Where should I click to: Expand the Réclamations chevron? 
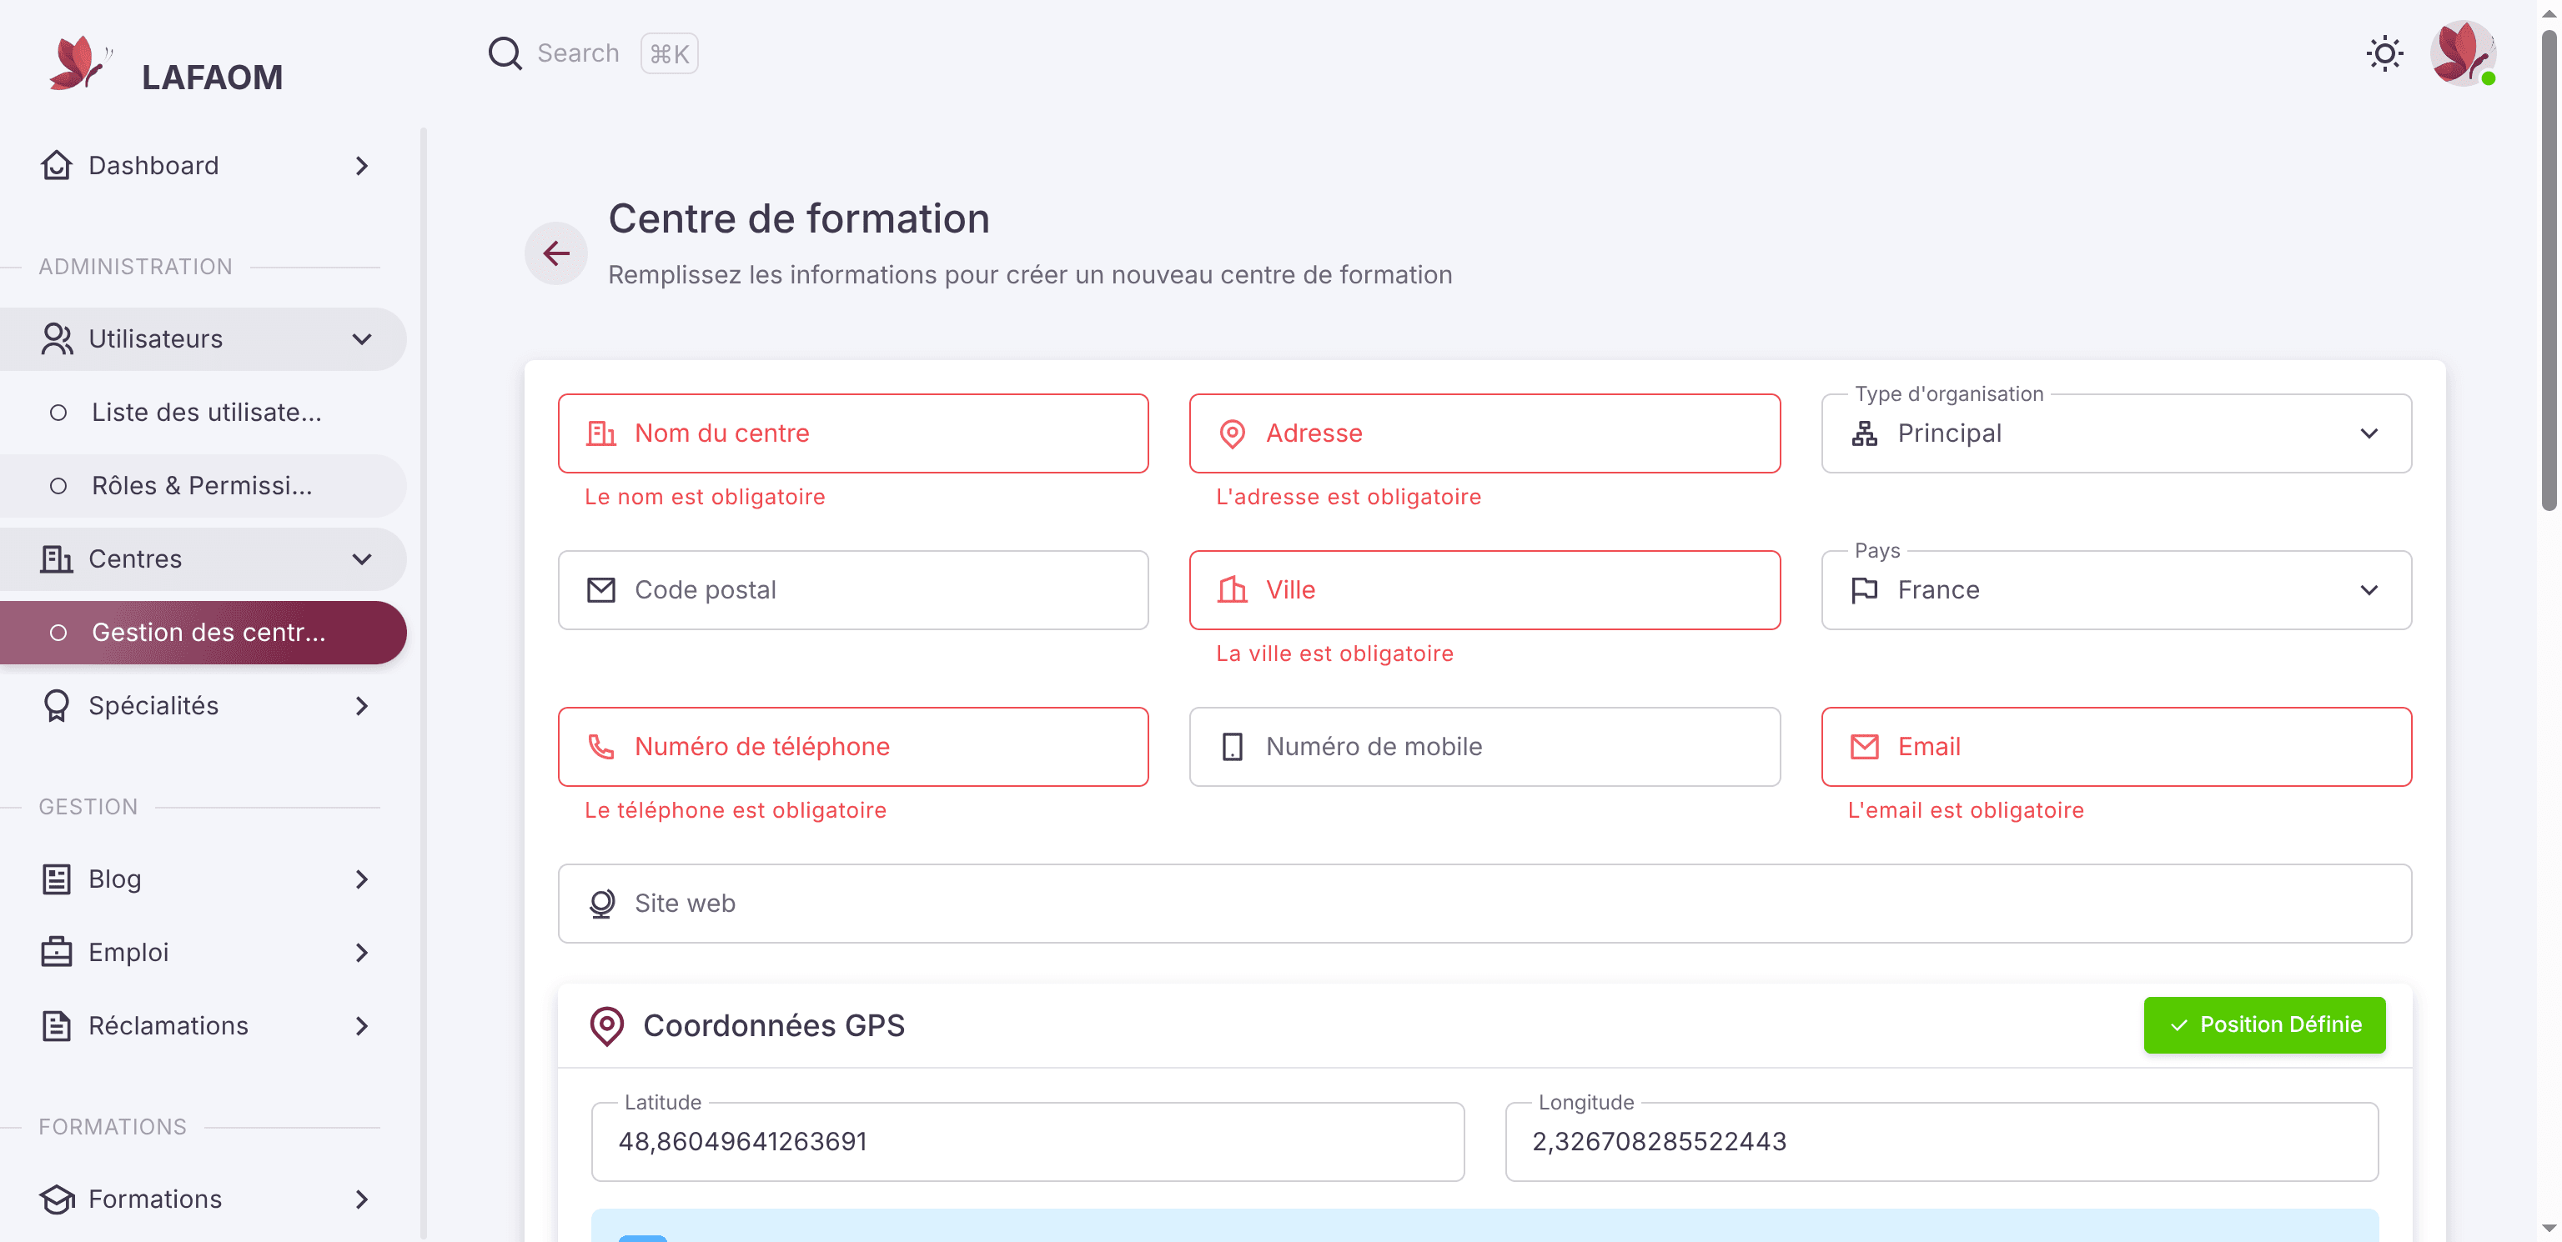[362, 1026]
